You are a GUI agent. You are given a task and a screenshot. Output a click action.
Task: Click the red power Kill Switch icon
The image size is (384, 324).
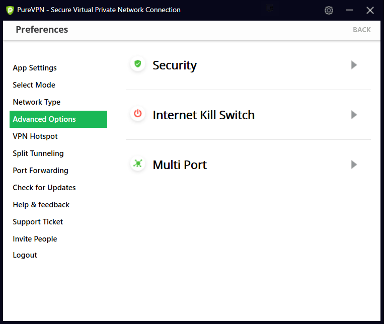click(137, 114)
